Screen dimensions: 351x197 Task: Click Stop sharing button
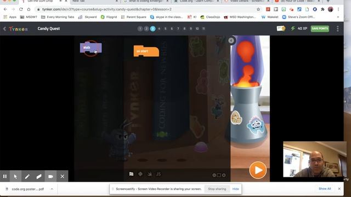[217, 189]
